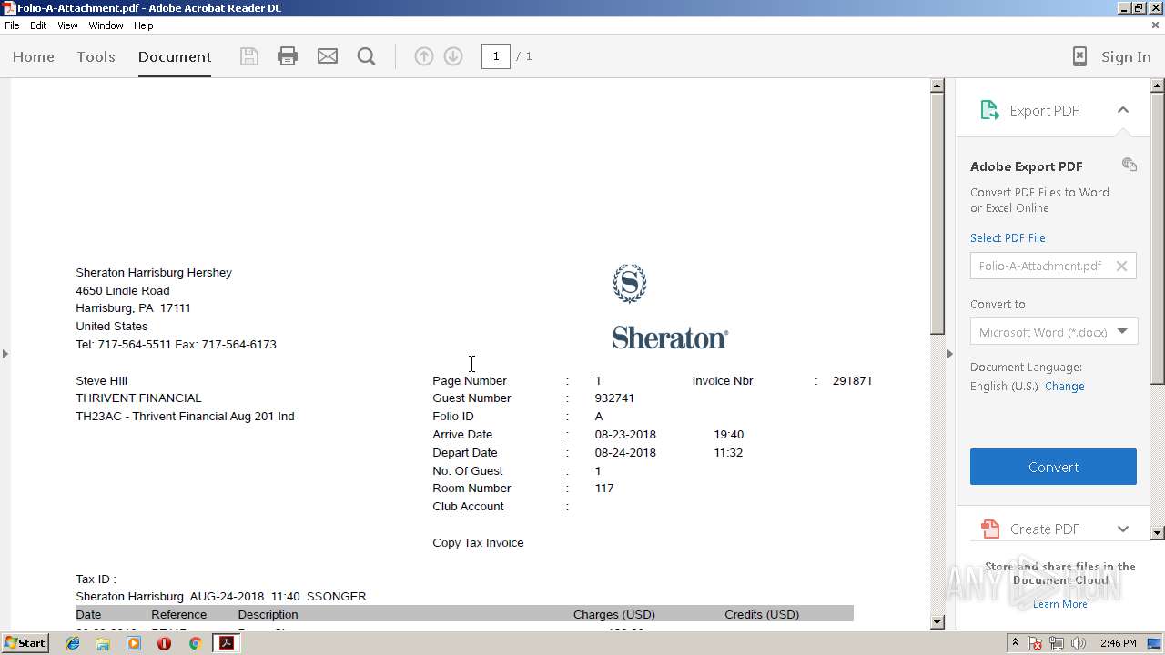
Task: Expand left navigation pane arrow
Action: (x=5, y=353)
